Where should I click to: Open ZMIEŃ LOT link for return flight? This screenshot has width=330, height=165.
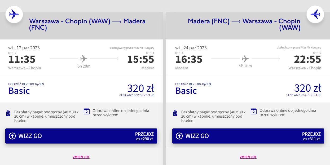point(248,157)
